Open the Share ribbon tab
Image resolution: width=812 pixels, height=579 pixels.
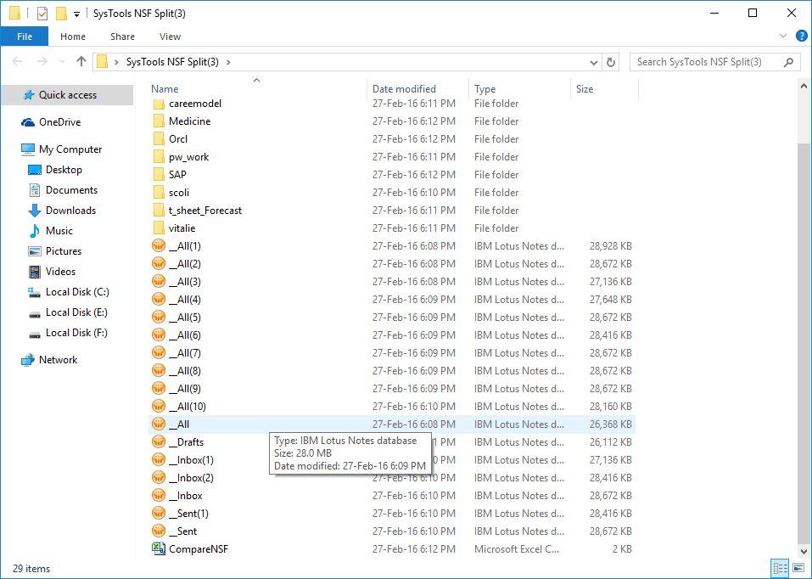tap(122, 37)
